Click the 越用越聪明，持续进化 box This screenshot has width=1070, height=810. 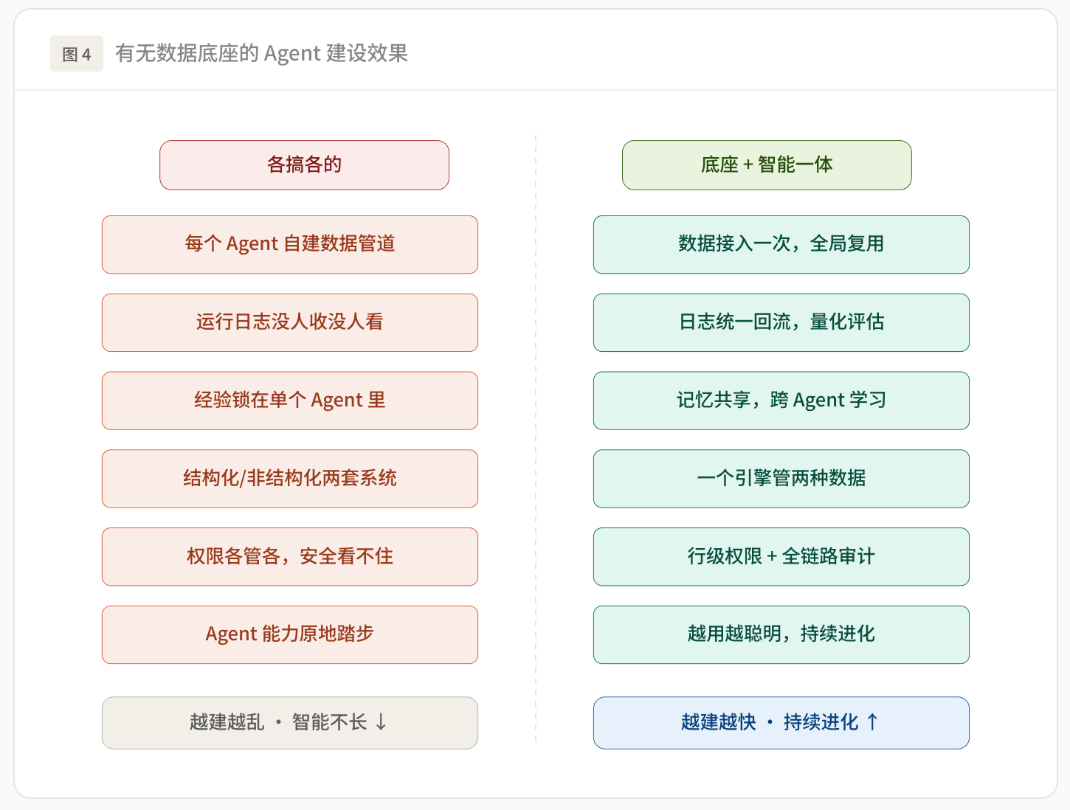pyautogui.click(x=781, y=635)
